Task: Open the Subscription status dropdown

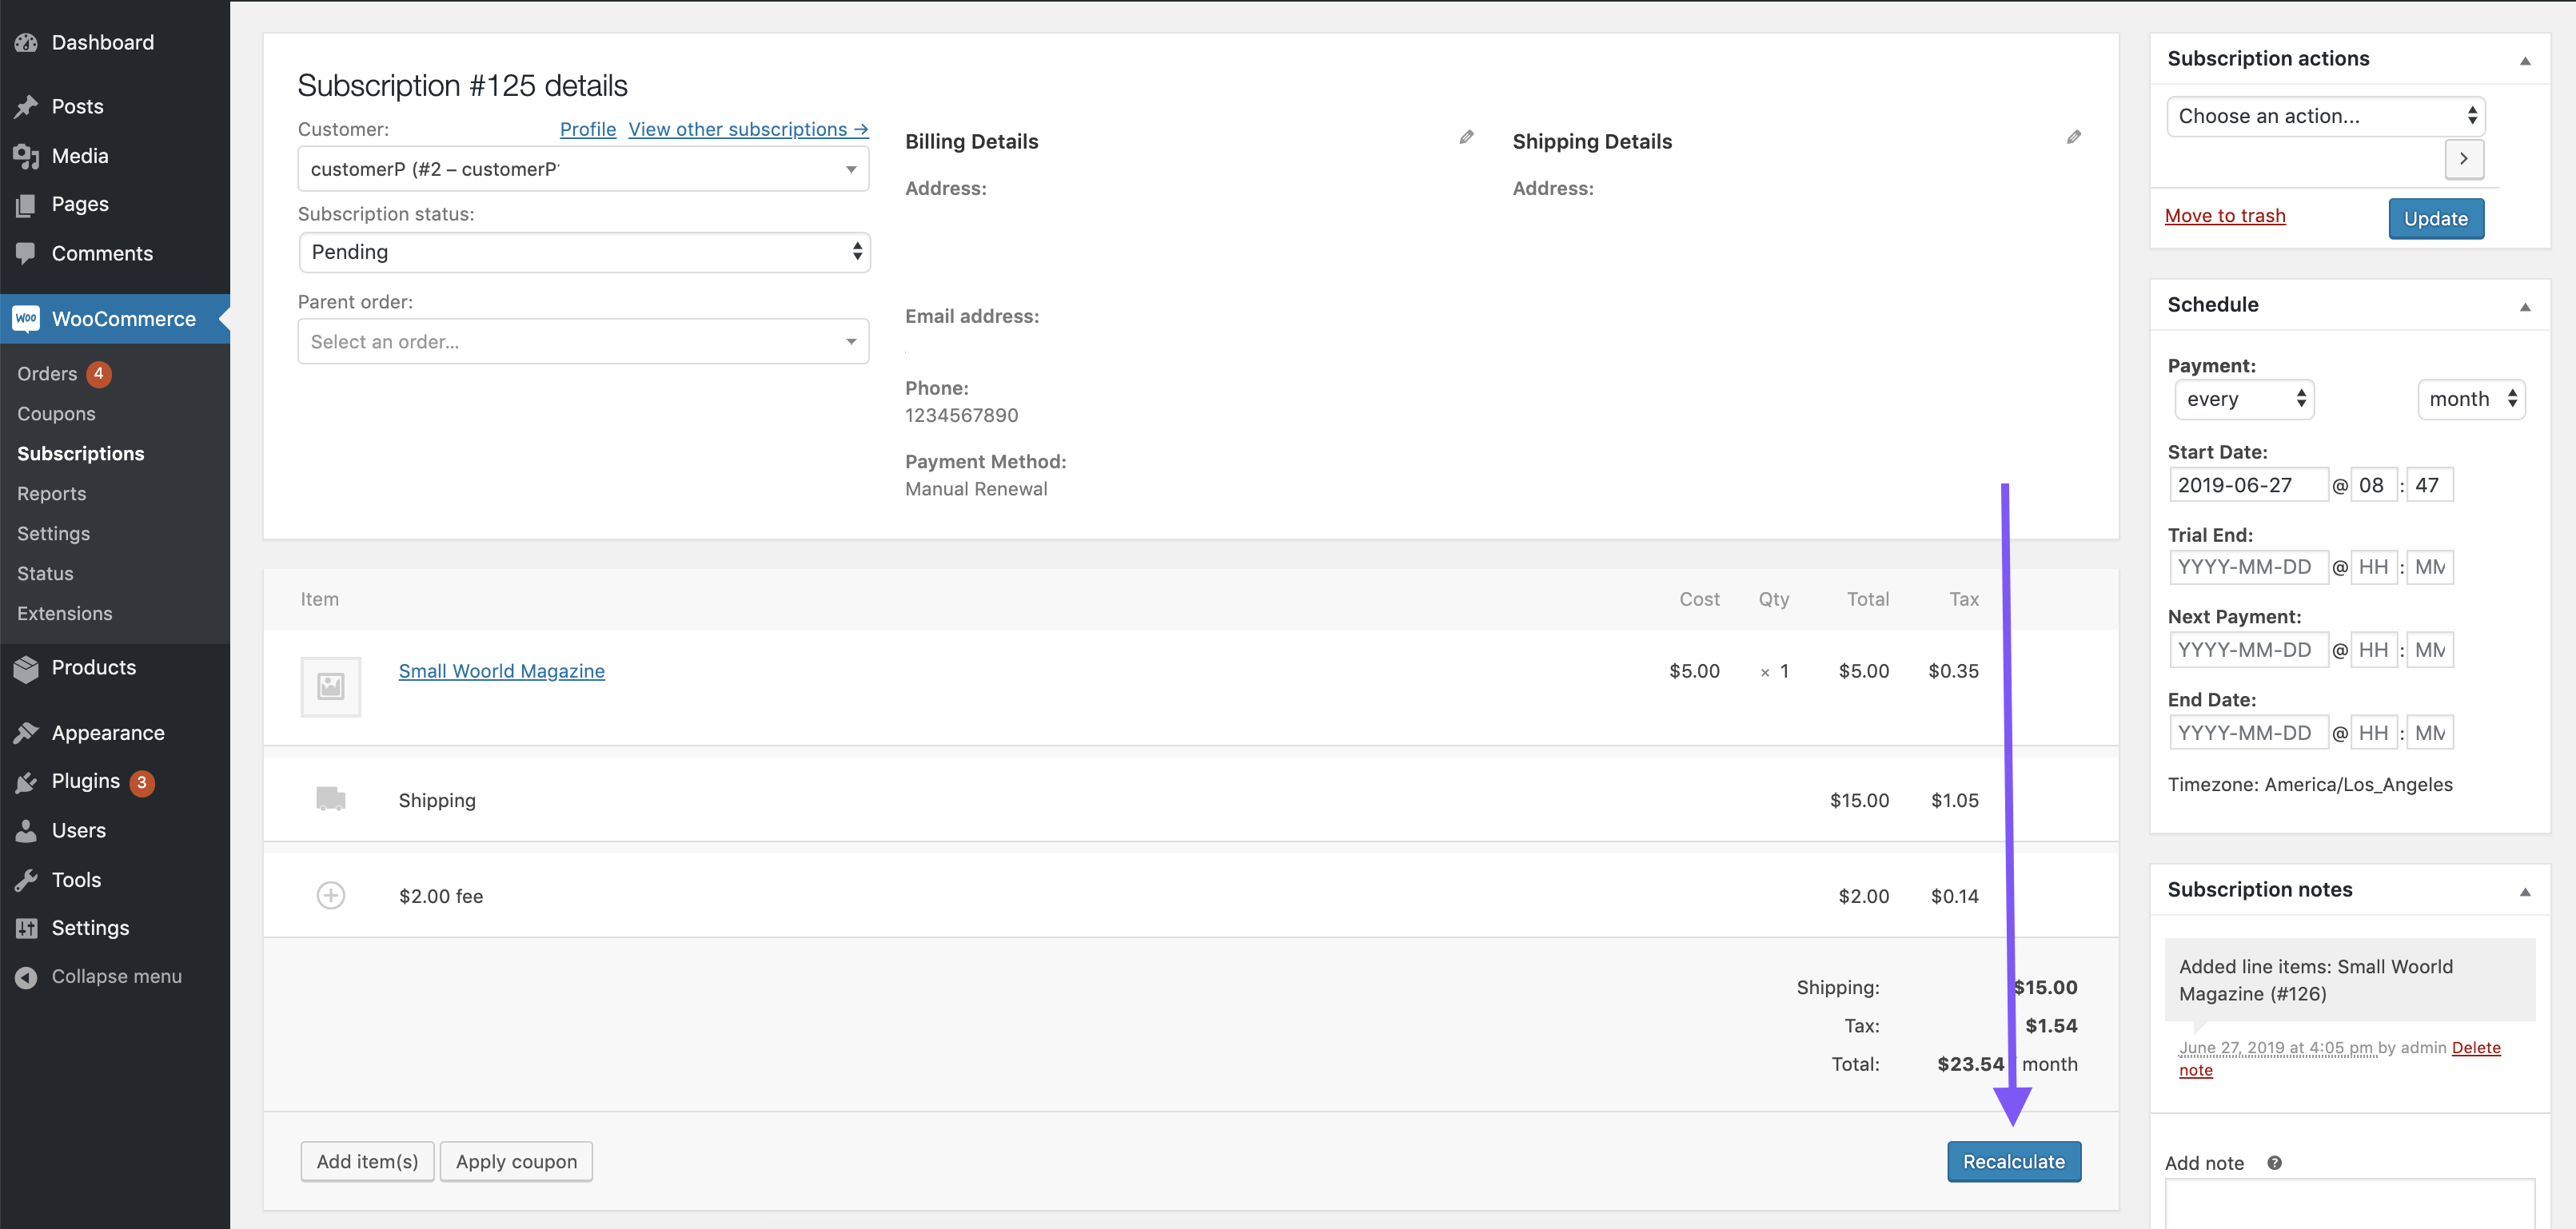Action: click(583, 252)
